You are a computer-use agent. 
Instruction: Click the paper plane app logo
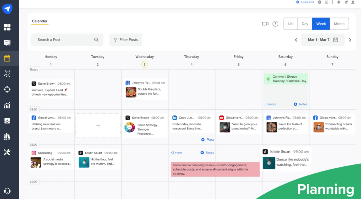(x=7, y=9)
